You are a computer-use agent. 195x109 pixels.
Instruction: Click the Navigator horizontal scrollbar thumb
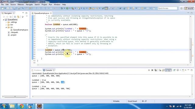pyautogui.click(x=15, y=96)
